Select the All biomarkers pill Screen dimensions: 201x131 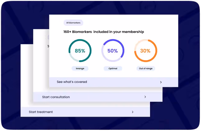click(x=73, y=23)
